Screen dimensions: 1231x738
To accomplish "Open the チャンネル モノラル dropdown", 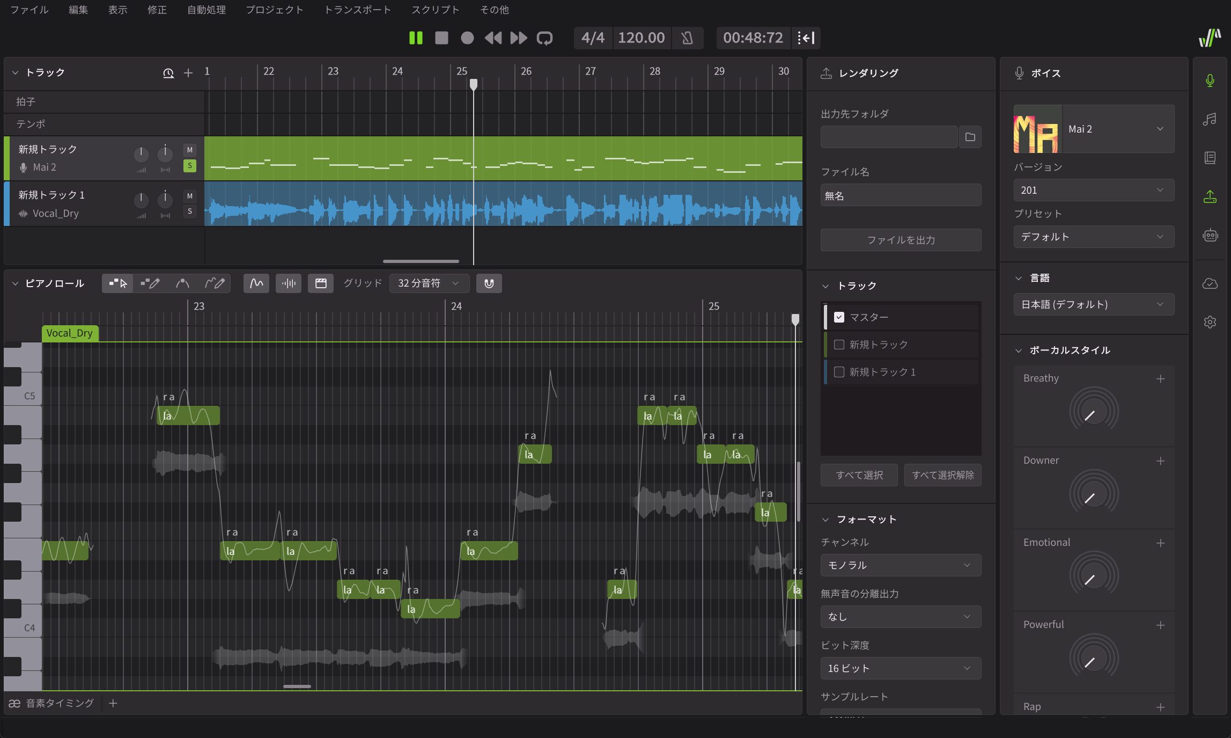I will pos(900,565).
